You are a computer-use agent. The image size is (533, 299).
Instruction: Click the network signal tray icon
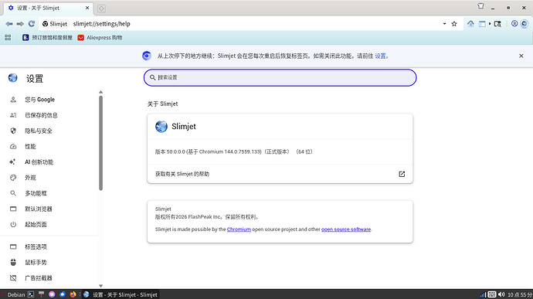coord(483,294)
